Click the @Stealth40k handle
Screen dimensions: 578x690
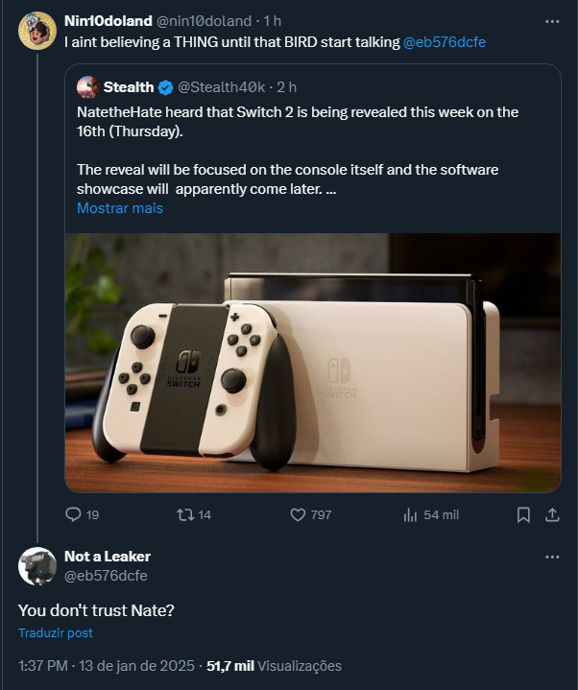221,87
